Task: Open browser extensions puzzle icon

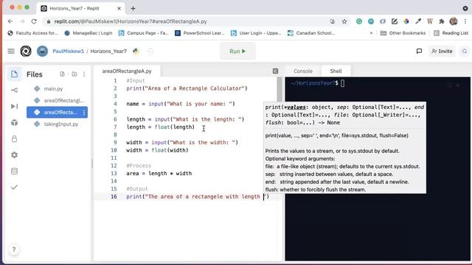Action: point(442,21)
